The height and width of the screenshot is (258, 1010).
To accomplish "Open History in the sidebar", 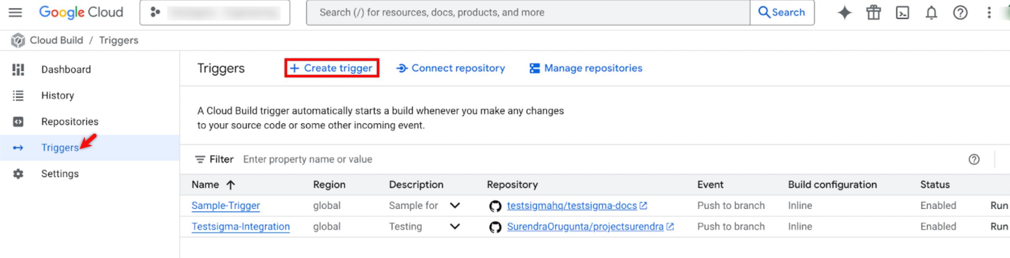I will pyautogui.click(x=58, y=95).
